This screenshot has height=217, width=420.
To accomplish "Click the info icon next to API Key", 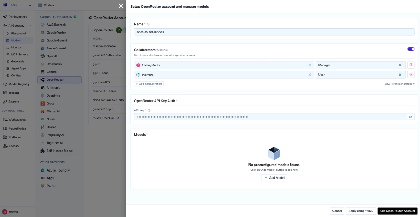I will click(149, 110).
